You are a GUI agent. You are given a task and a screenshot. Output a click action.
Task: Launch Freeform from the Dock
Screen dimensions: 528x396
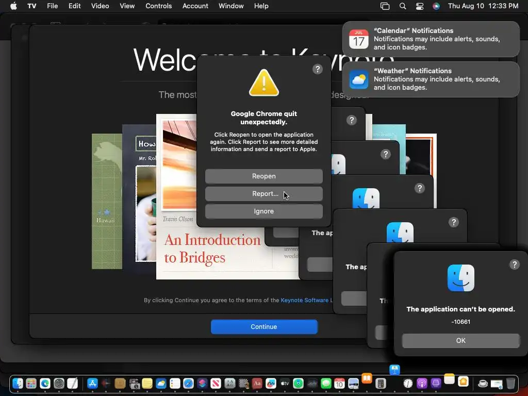click(x=271, y=383)
